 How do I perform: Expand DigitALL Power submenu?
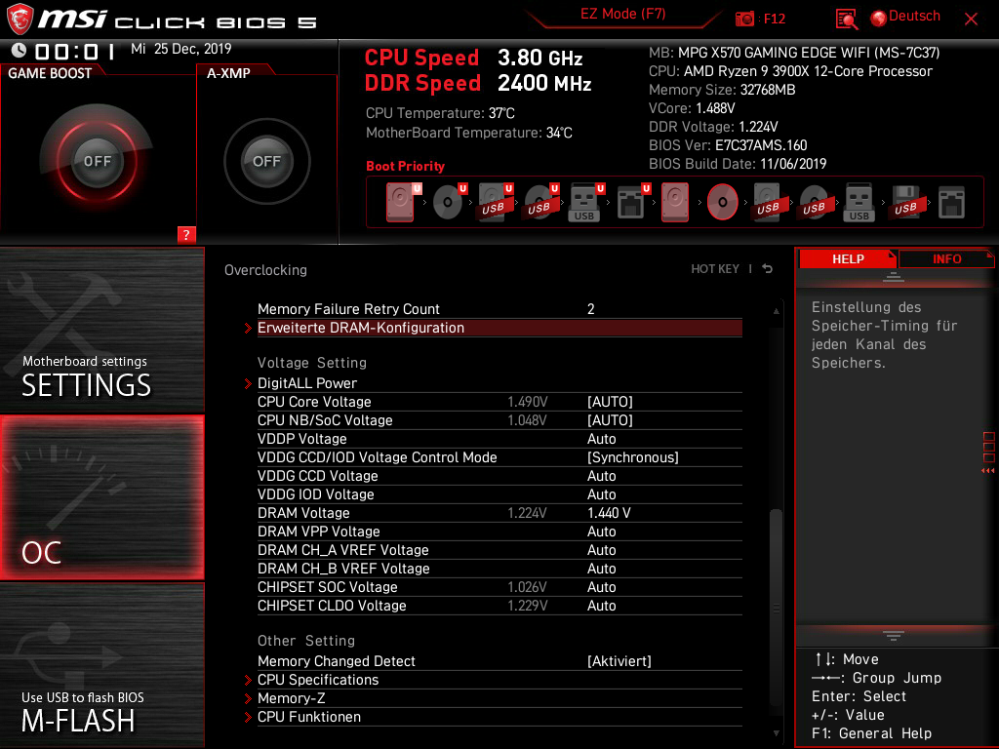click(x=499, y=383)
